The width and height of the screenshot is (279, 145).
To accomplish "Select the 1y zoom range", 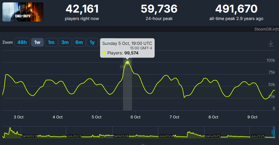I will [92, 42].
